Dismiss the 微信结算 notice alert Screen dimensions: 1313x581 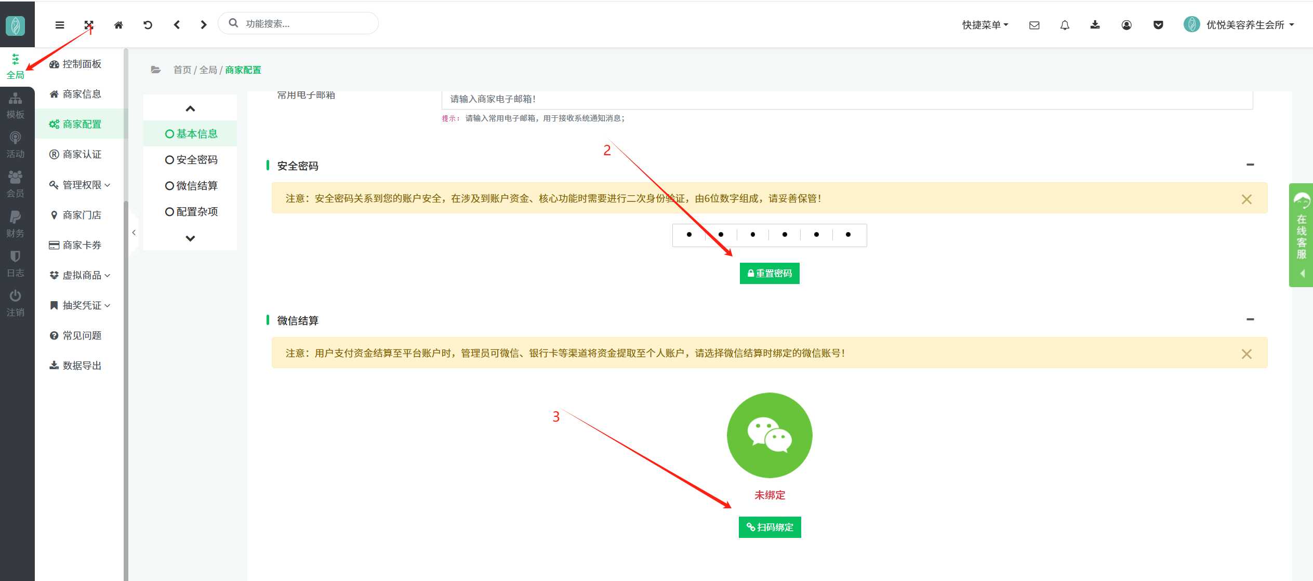point(1246,354)
